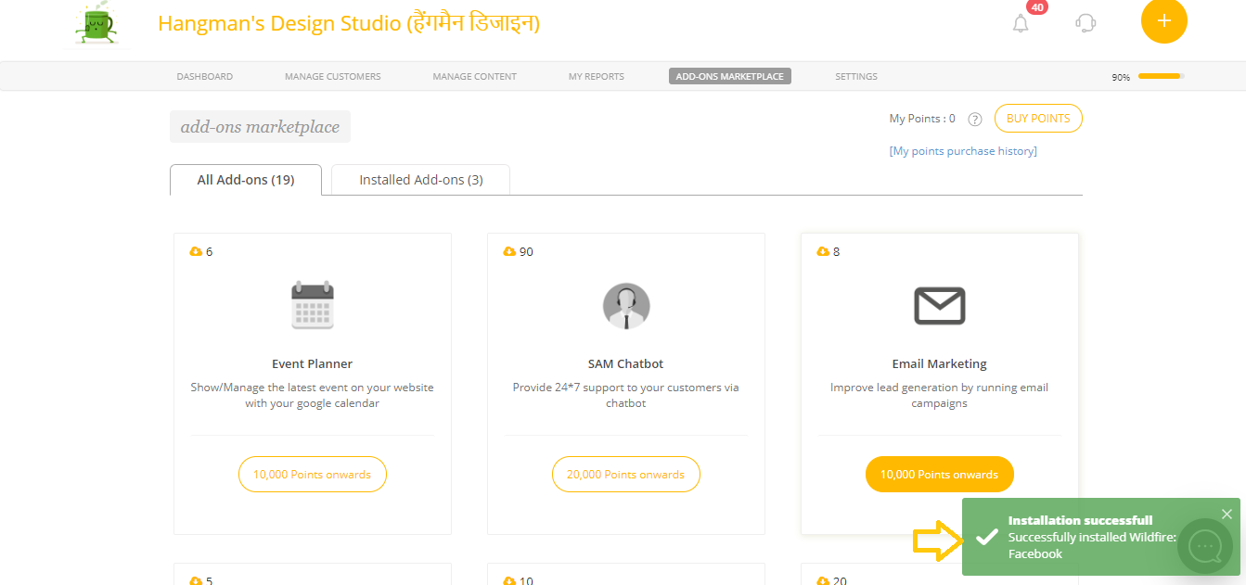The width and height of the screenshot is (1246, 585).
Task: Click the SAM Chatbot title
Action: tap(626, 363)
